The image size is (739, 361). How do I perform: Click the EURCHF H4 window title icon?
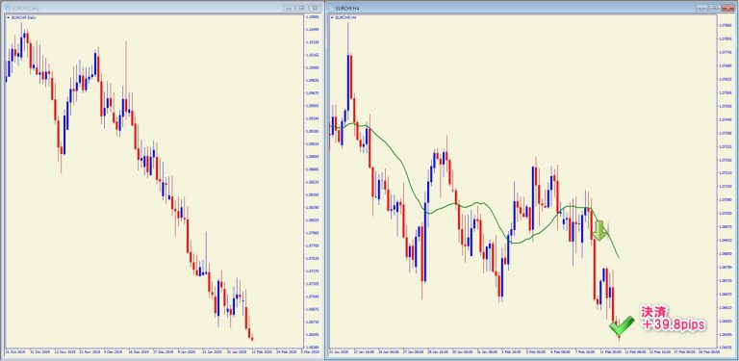point(330,8)
